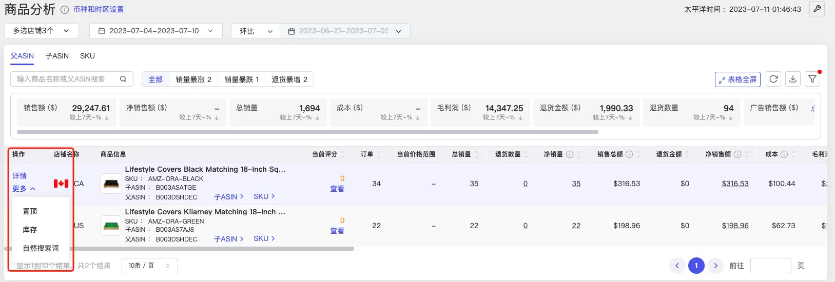835x282 pixels.
Task: Focus the 前往 page number field
Action: (770, 266)
